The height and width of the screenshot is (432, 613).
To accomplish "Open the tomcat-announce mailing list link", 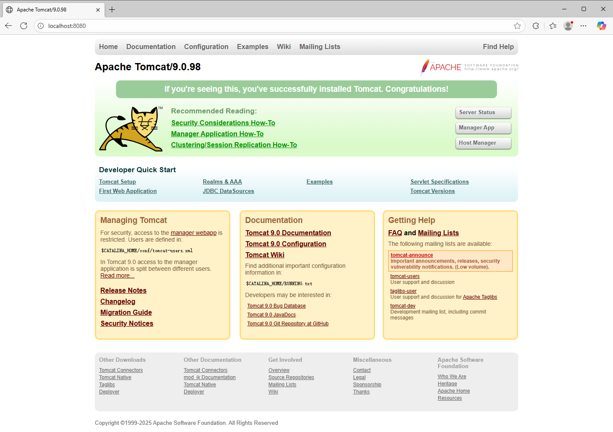I will click(x=411, y=255).
